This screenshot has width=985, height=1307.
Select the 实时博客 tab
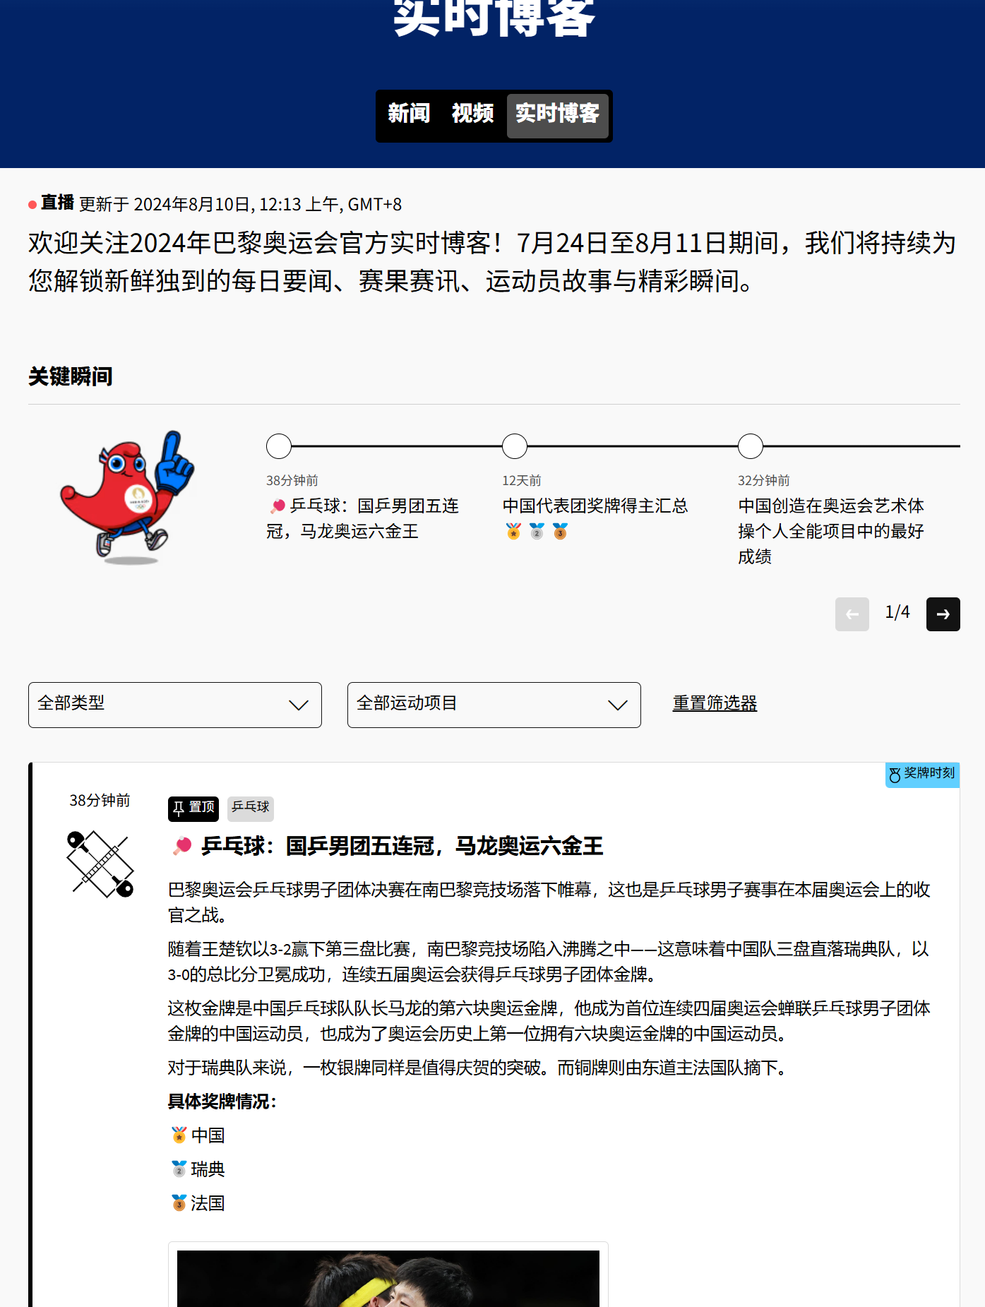pos(557,114)
